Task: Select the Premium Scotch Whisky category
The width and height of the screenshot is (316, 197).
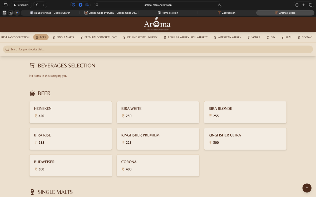Action: [x=98, y=37]
